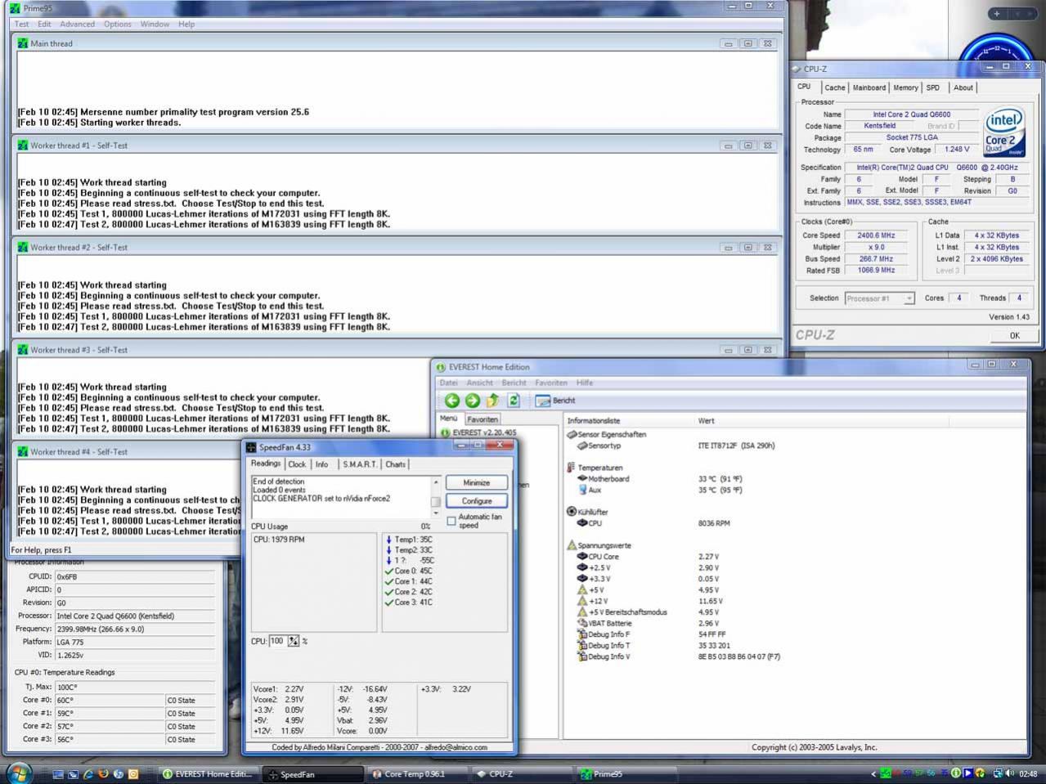Screen dimensions: 1046x784
Task: Switch to the SpeedFan Info tab
Action: click(x=322, y=464)
